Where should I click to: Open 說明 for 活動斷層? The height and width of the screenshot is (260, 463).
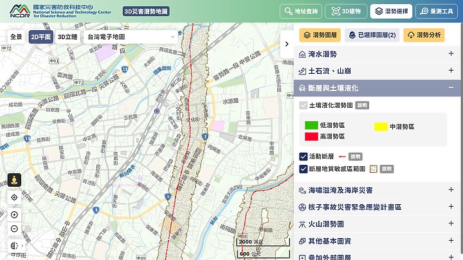pyautogui.click(x=355, y=157)
